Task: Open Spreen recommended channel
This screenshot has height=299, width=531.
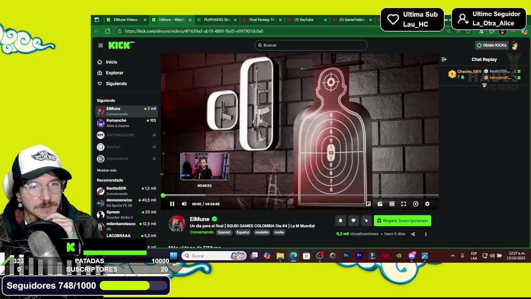Action: click(127, 215)
